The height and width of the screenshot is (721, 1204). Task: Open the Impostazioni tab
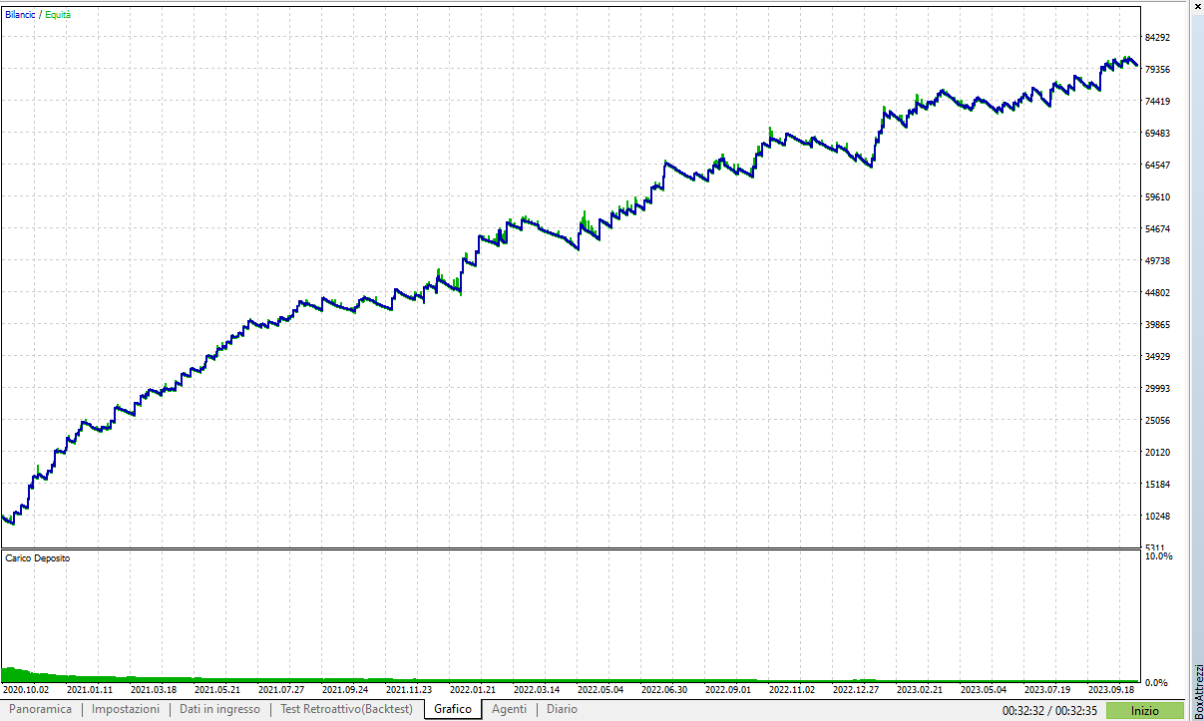pyautogui.click(x=126, y=709)
